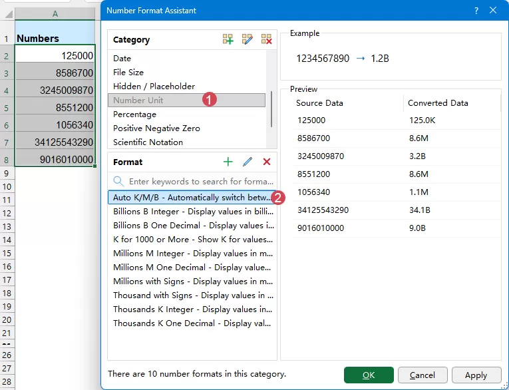Select the Positive Negative Zero category

click(187, 128)
